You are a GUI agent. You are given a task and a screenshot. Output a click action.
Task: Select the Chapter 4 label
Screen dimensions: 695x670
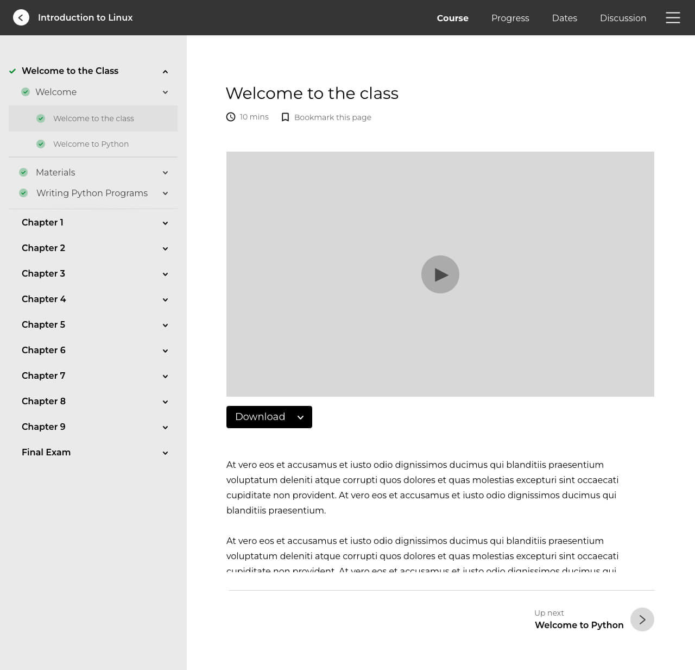point(44,299)
